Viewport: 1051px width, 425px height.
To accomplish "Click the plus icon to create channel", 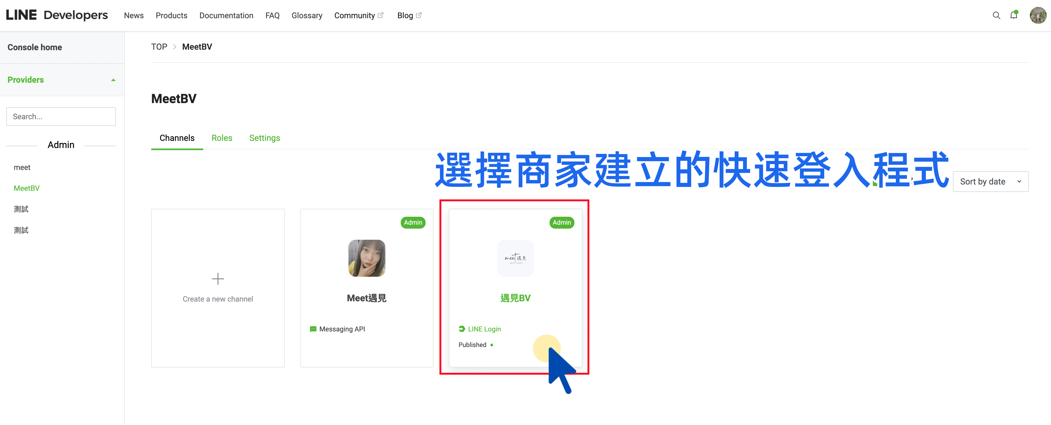I will pyautogui.click(x=218, y=279).
